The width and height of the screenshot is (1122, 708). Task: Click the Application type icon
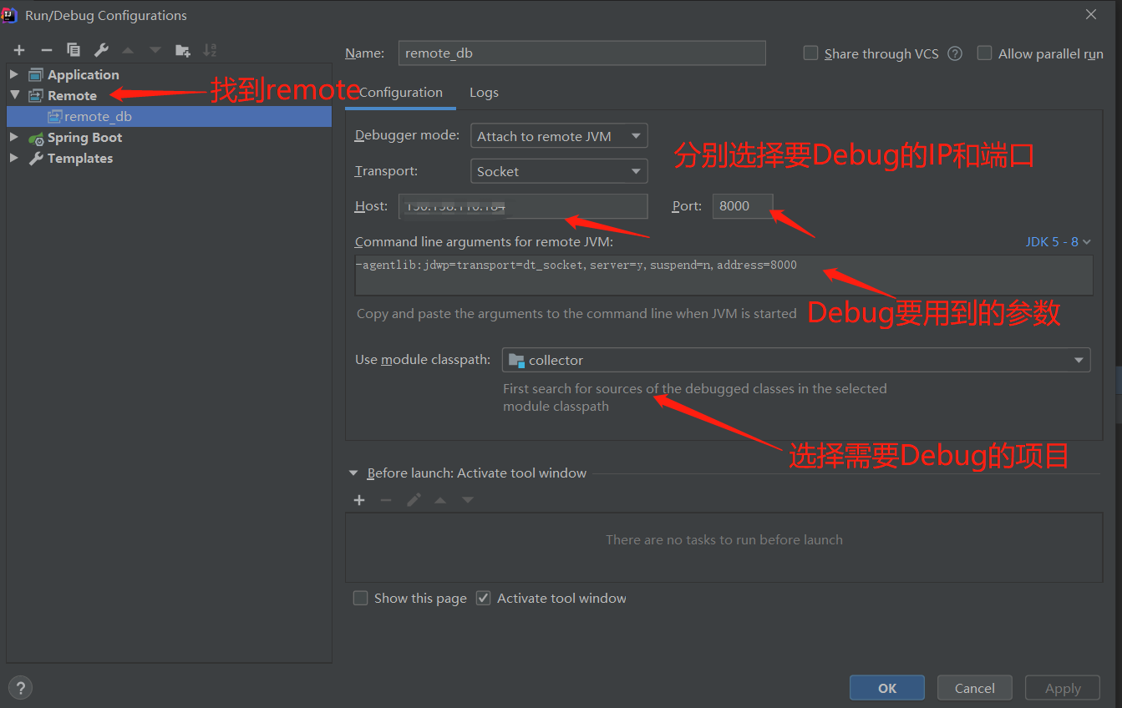36,74
